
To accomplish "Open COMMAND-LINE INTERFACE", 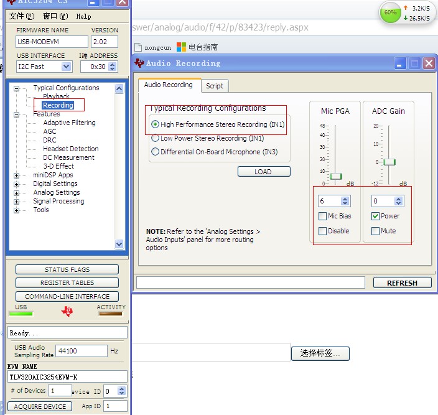I will click(67, 296).
